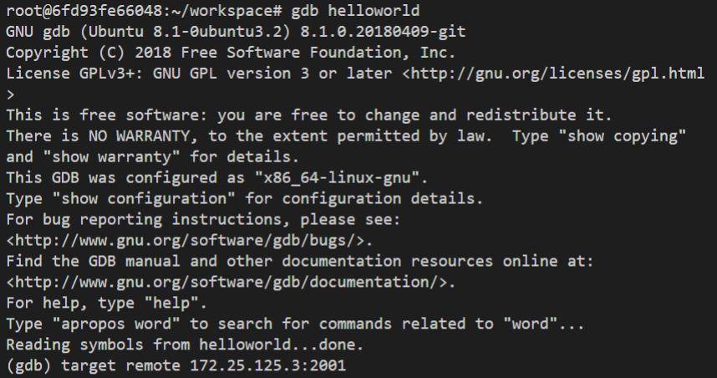Click the quoted "show configuration" text
Viewport: 717px width, 378px height.
[x=144, y=198]
